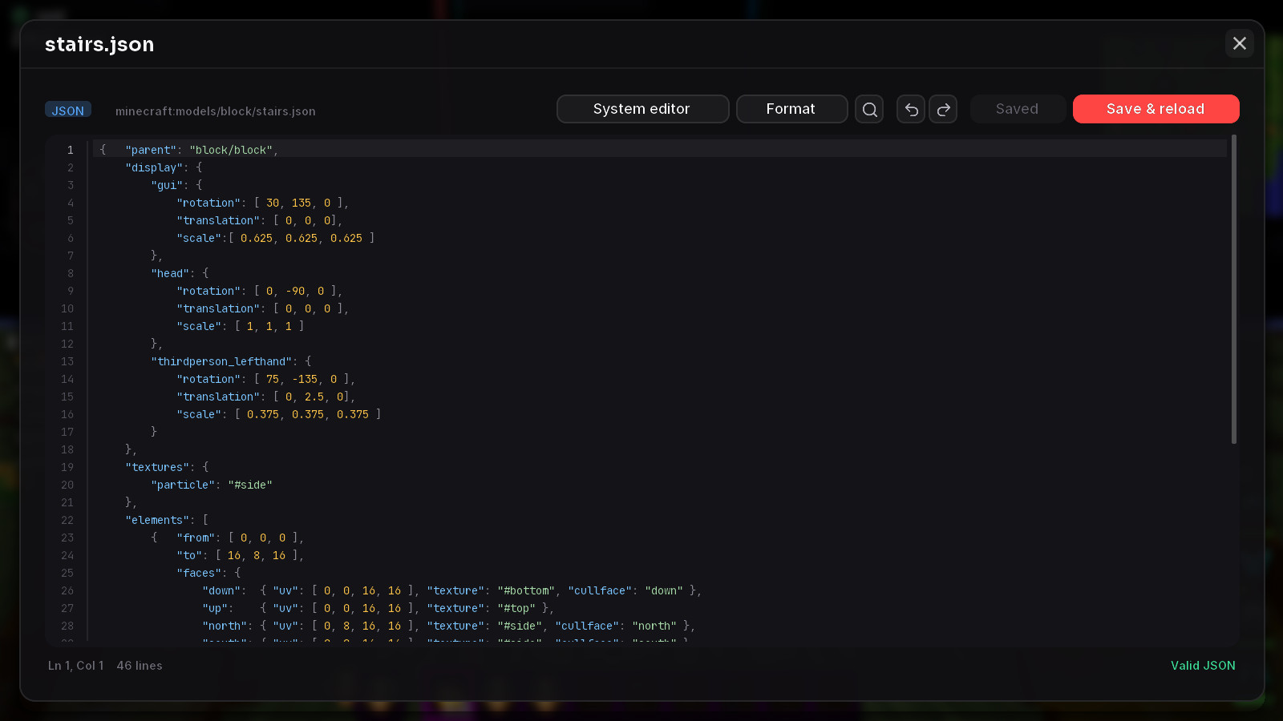This screenshot has width=1283, height=721.
Task: Click the rotation value 30, 135, 0
Action: point(298,203)
